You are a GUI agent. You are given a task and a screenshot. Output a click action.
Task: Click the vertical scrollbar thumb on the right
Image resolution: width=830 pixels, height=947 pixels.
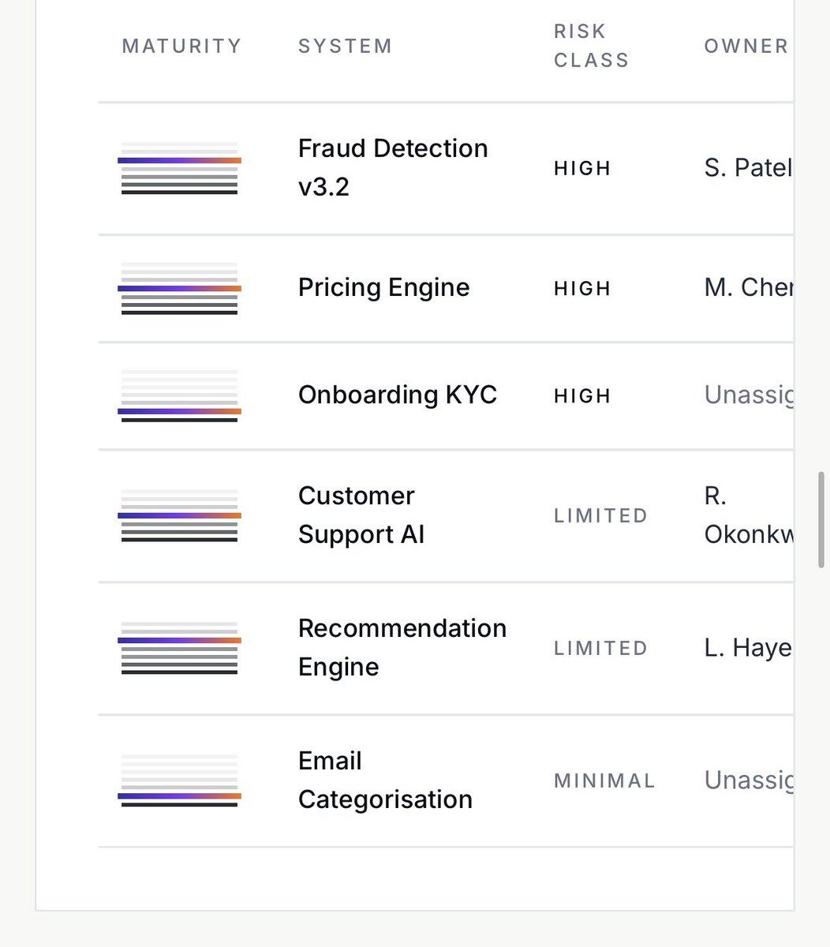(x=821, y=520)
